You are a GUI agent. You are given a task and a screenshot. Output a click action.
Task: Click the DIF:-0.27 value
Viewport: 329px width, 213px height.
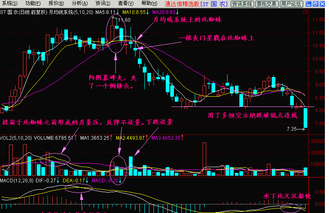pos(46,181)
